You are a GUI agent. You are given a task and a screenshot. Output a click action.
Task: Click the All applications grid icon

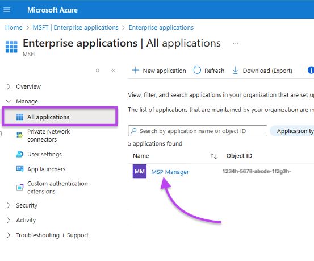(x=20, y=117)
